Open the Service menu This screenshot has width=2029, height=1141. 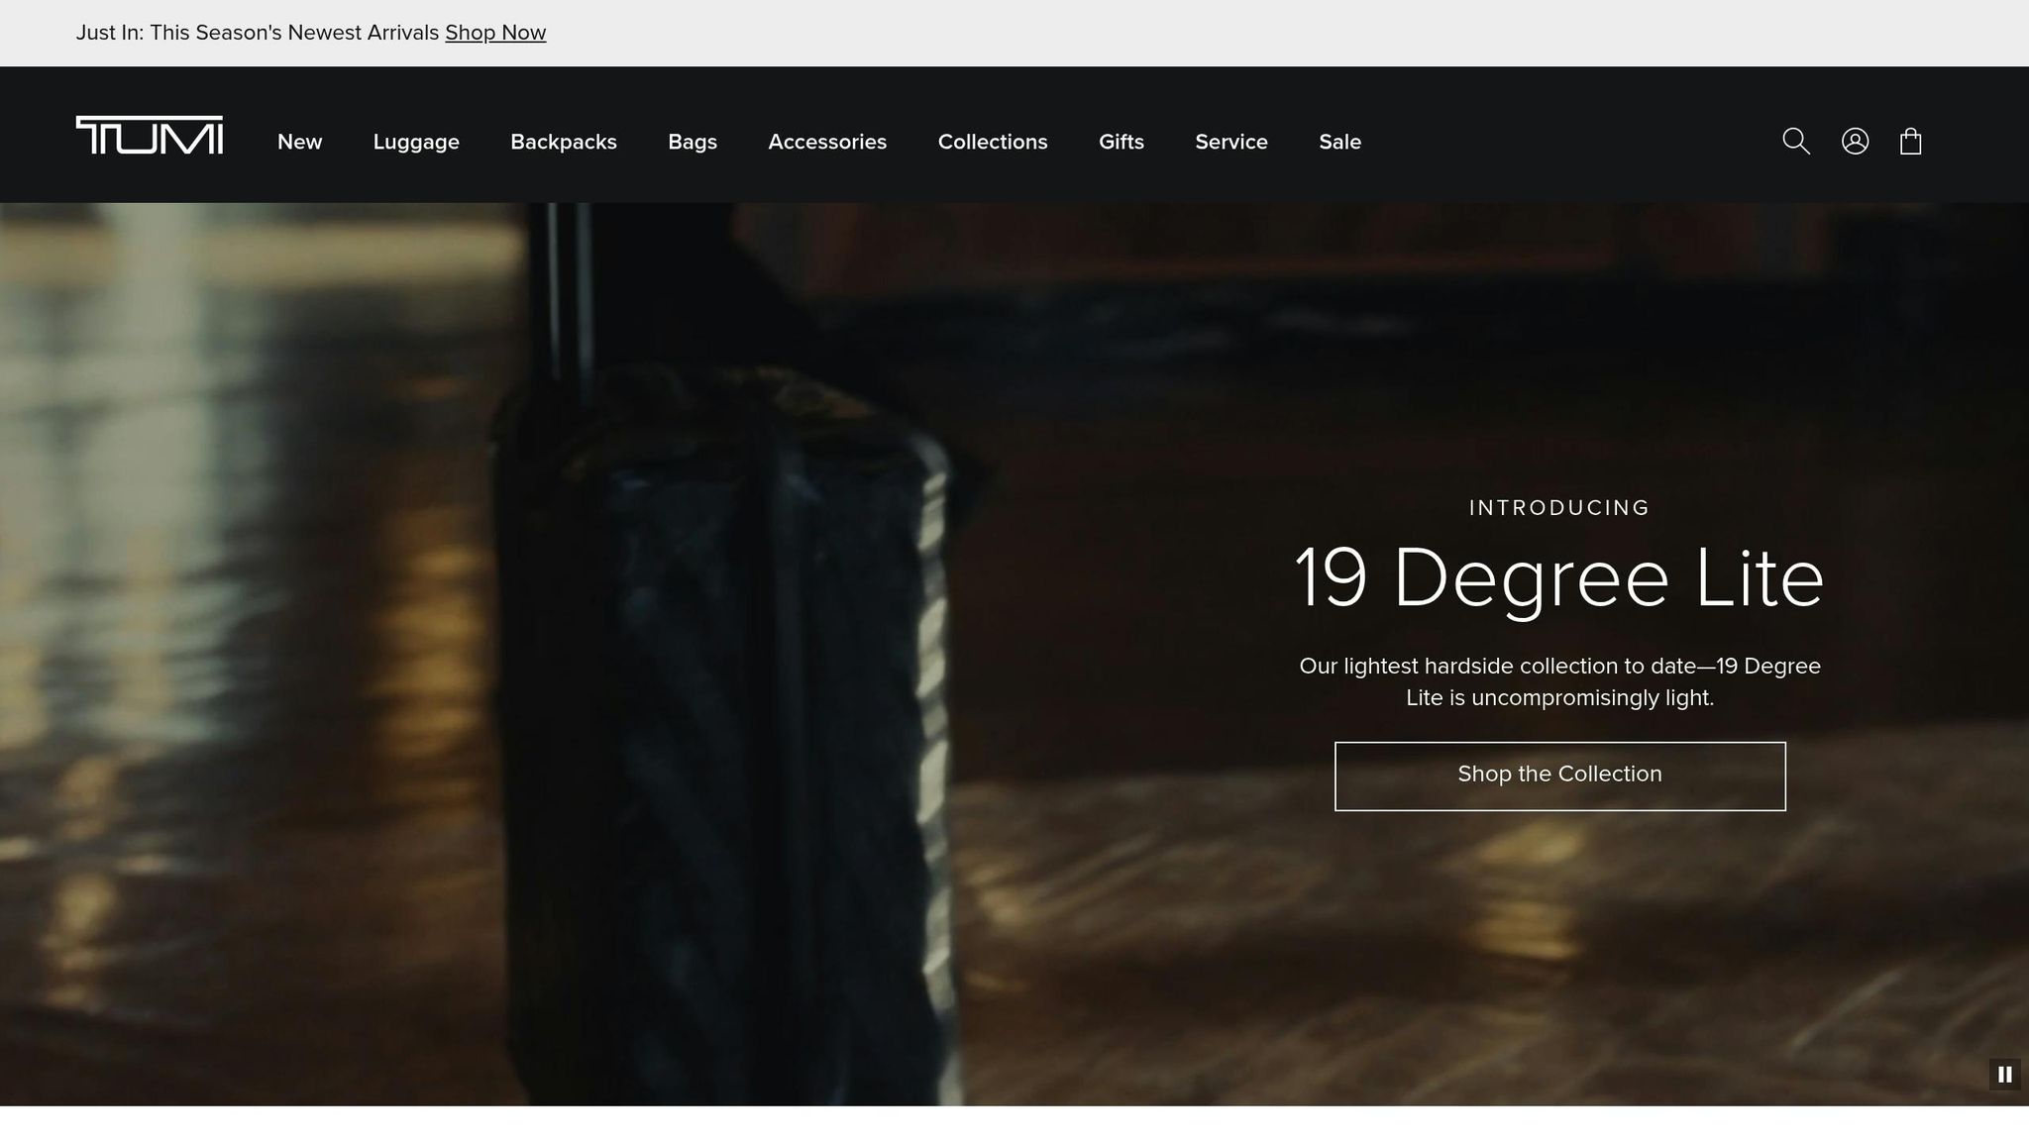pos(1231,142)
